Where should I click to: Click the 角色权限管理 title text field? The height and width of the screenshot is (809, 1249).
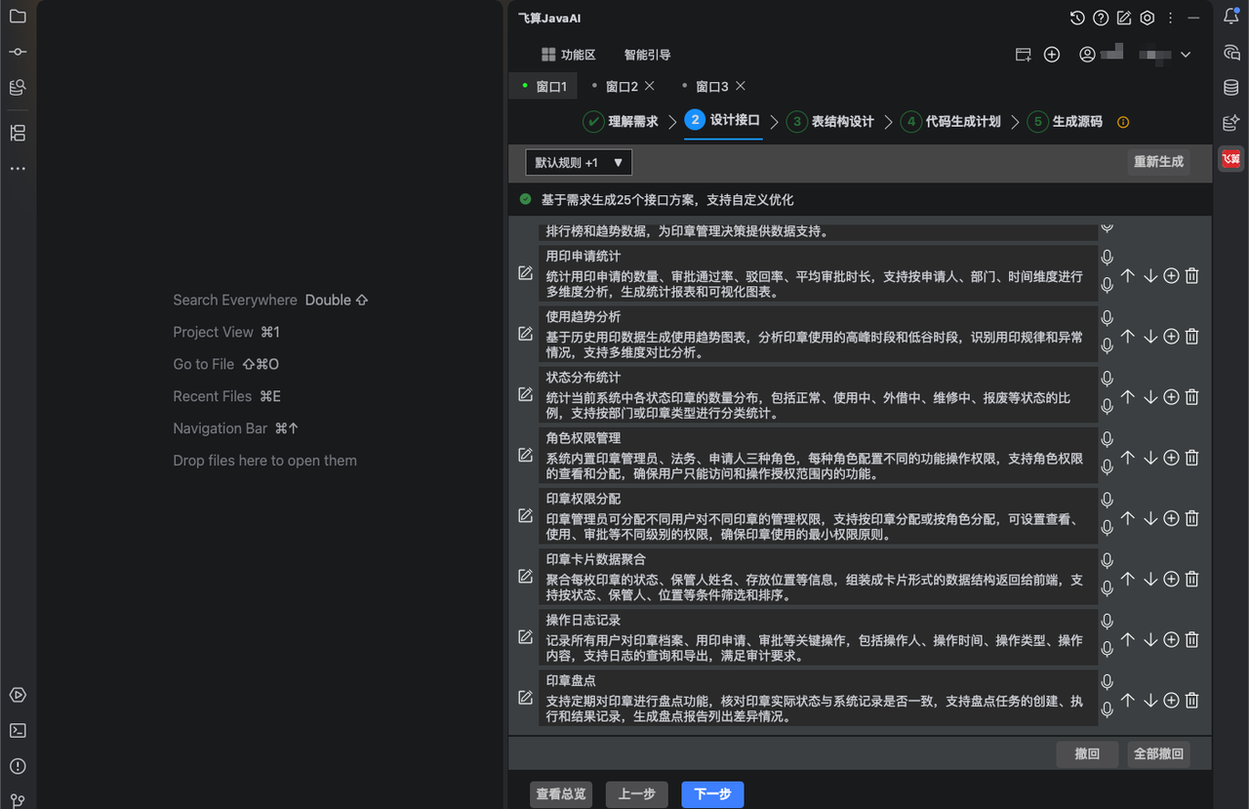click(x=818, y=438)
